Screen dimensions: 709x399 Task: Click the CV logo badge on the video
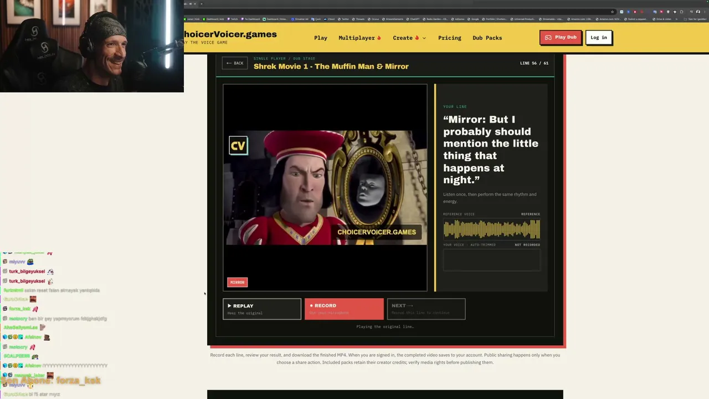[x=238, y=146]
